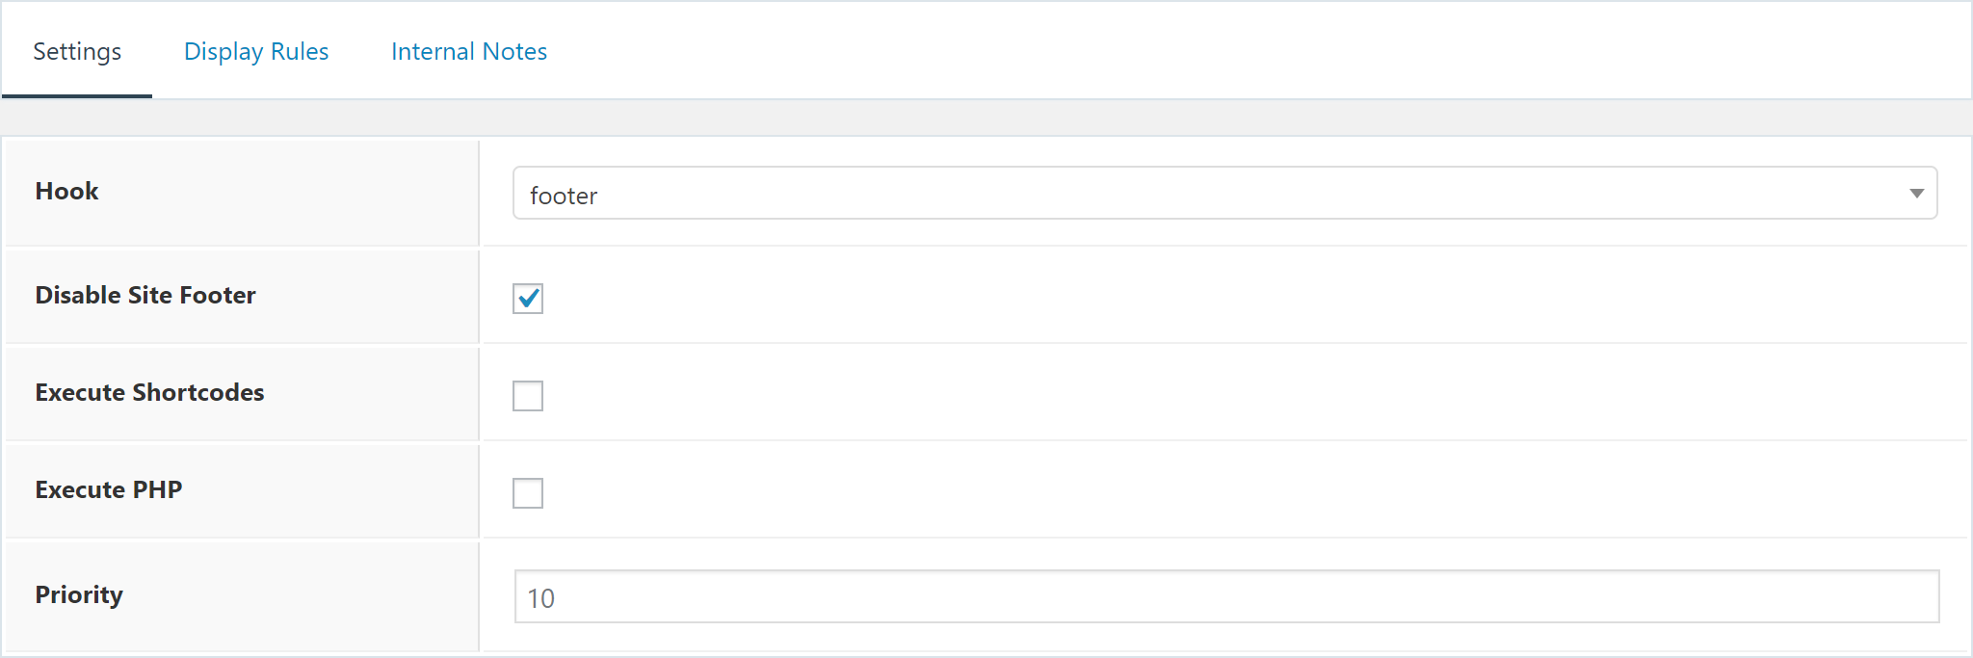Image resolution: width=1973 pixels, height=658 pixels.
Task: Click the placeholder value 10 in Priority
Action: [541, 598]
